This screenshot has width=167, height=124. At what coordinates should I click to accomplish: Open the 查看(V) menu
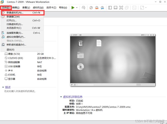click(x=26, y=7)
